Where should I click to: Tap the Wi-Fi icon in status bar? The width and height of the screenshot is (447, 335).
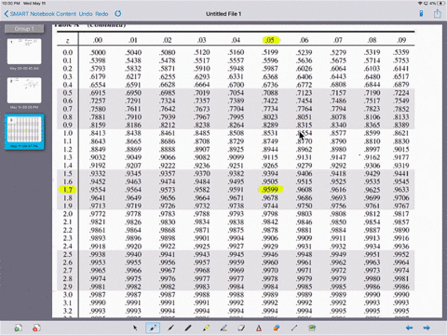(420, 3)
